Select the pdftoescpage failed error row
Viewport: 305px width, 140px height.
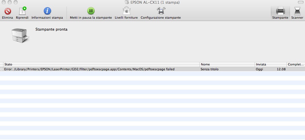click(x=152, y=69)
